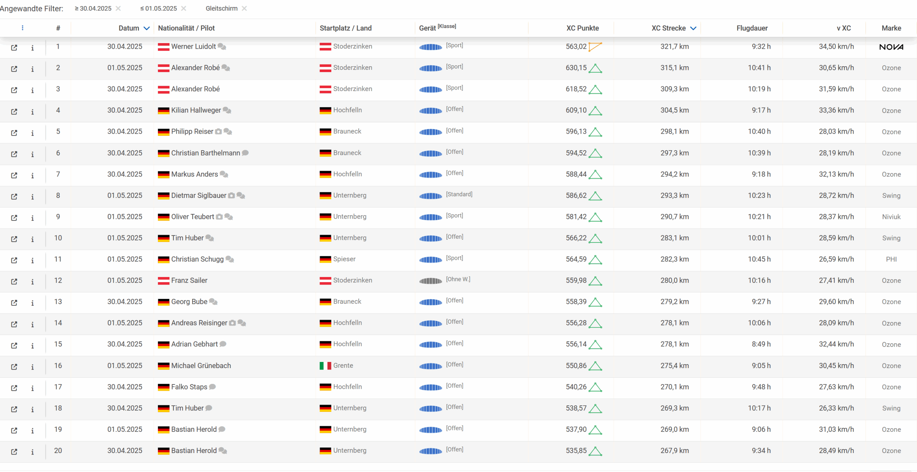Toggle sort arrow on Datum column
Image resolution: width=917 pixels, height=472 pixels.
(x=147, y=28)
